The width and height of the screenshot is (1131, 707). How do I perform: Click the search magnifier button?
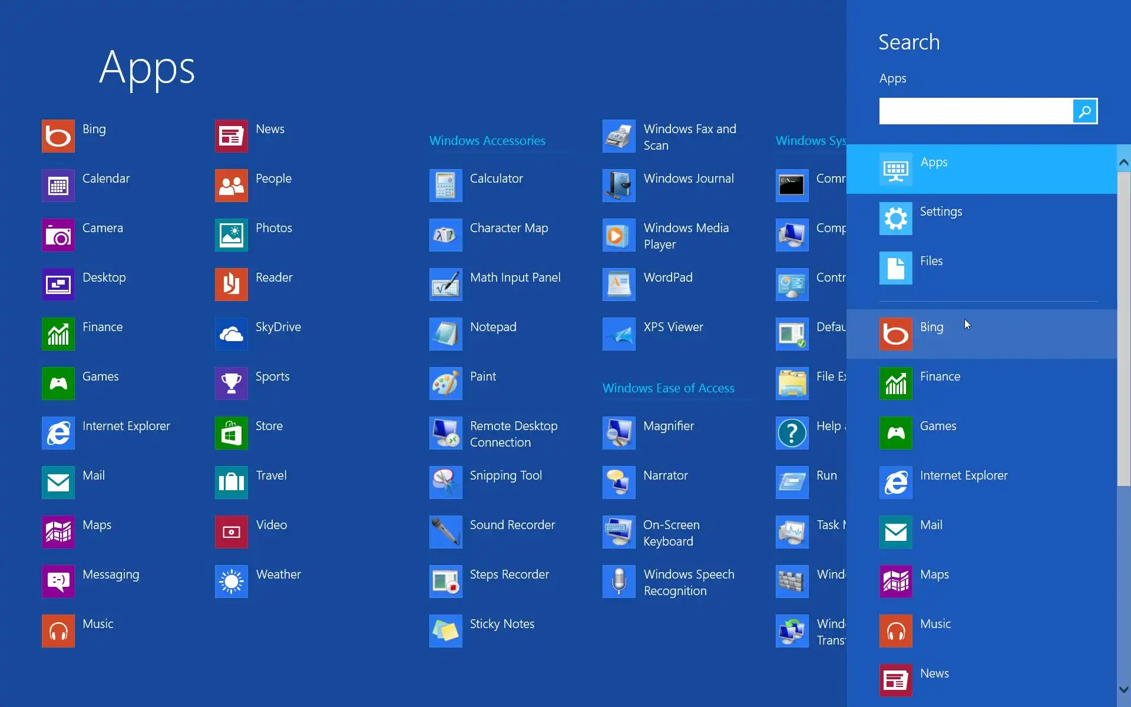click(x=1084, y=111)
